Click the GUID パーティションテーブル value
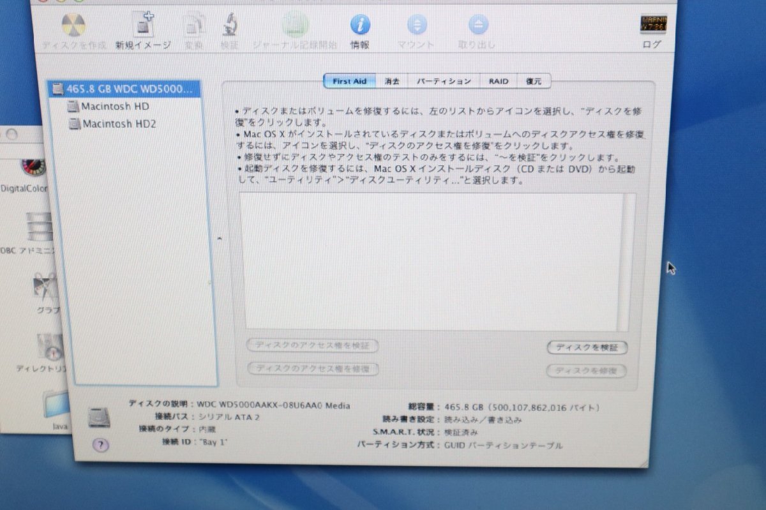Image resolution: width=766 pixels, height=510 pixels. (504, 446)
